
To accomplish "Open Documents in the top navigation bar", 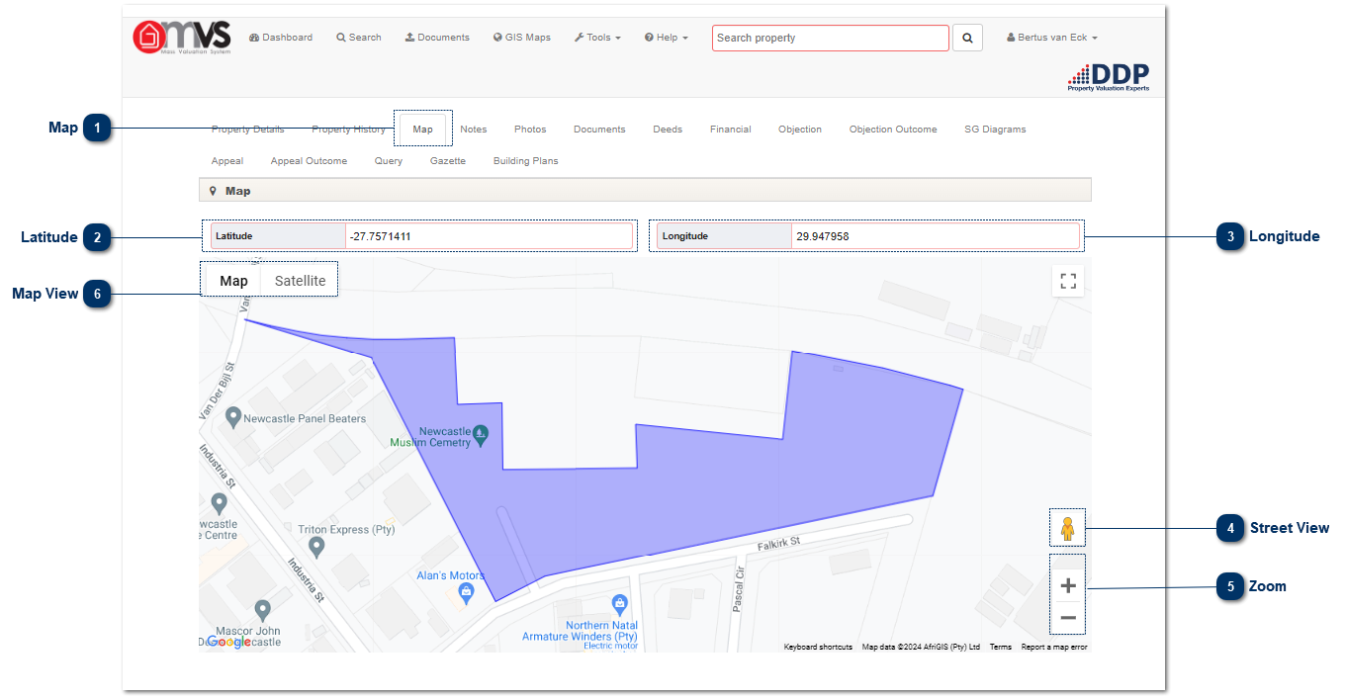I will pyautogui.click(x=437, y=38).
